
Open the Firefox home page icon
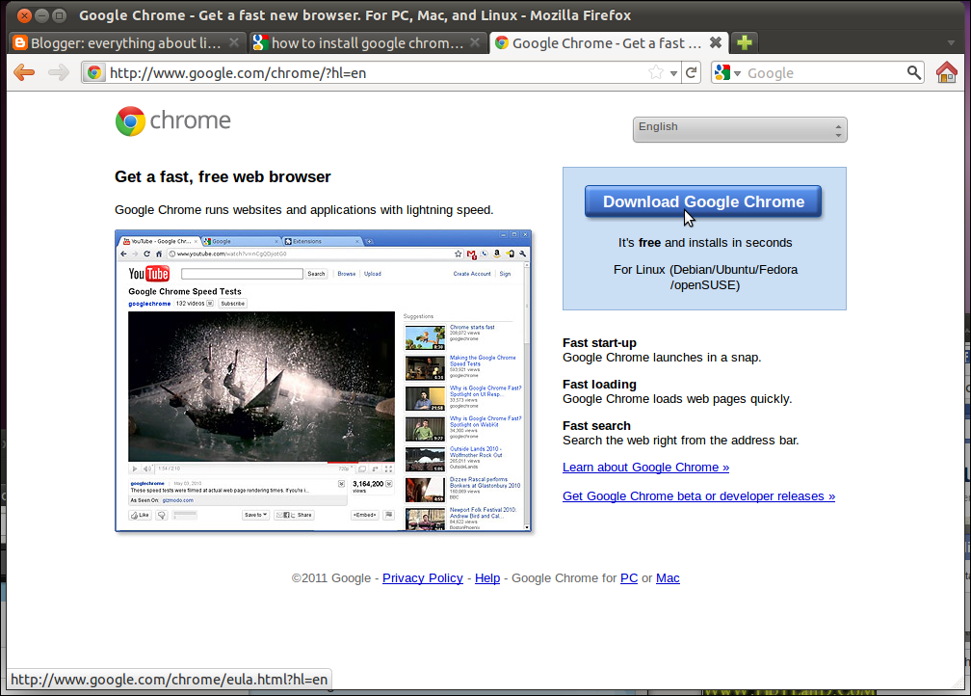(946, 72)
